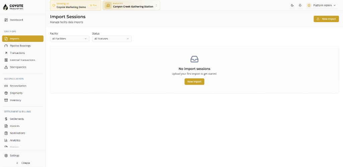
Task: Click the Analytics bar chart icon
Action: (6, 140)
